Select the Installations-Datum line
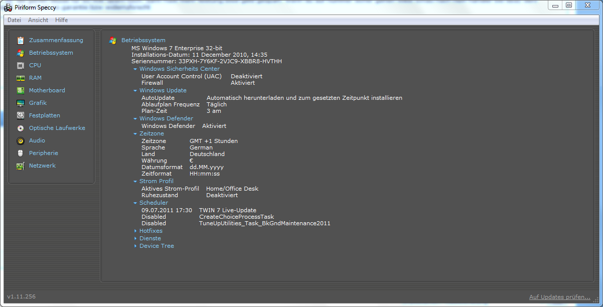Viewport: 603px width, 307px height. (x=199, y=55)
